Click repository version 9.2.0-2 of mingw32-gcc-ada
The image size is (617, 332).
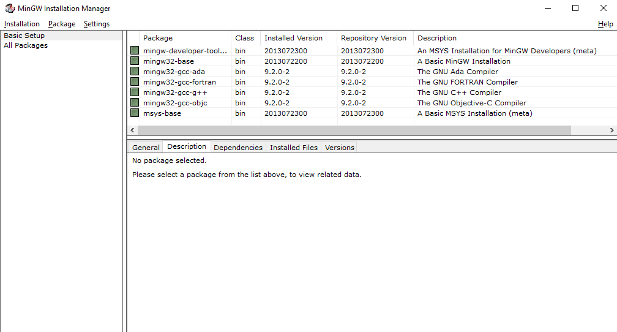[353, 72]
